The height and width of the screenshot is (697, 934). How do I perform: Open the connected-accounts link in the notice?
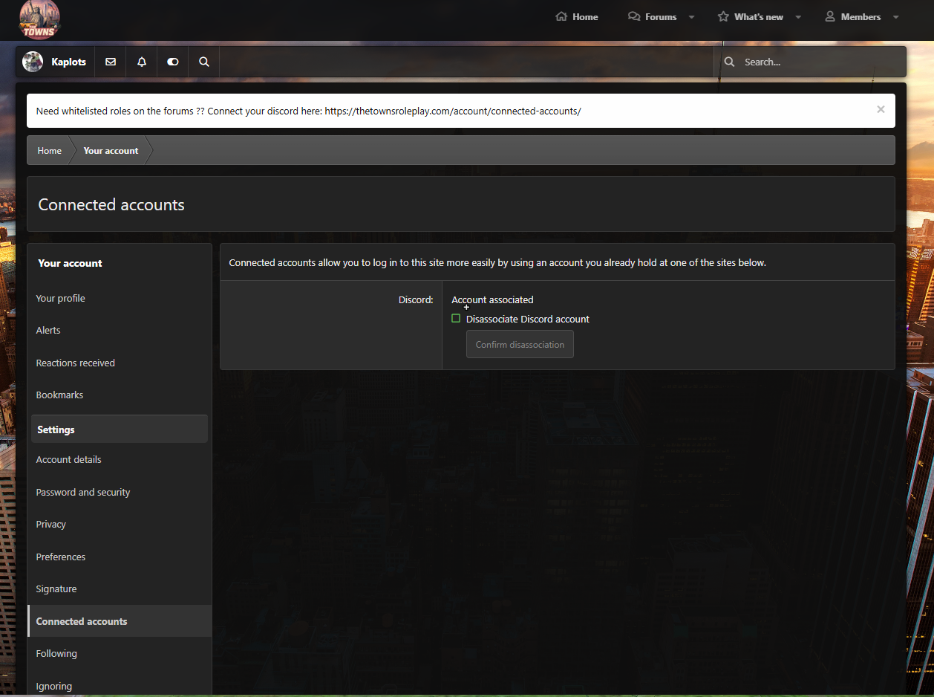453,111
